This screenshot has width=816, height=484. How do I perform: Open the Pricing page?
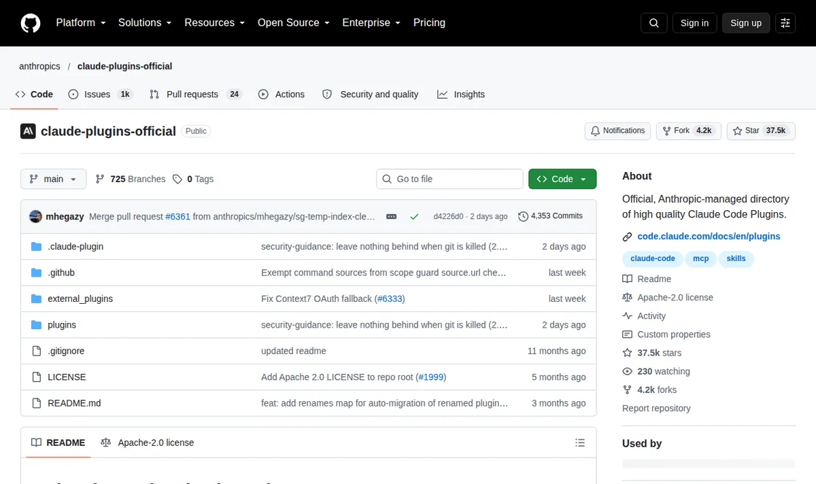click(x=429, y=22)
